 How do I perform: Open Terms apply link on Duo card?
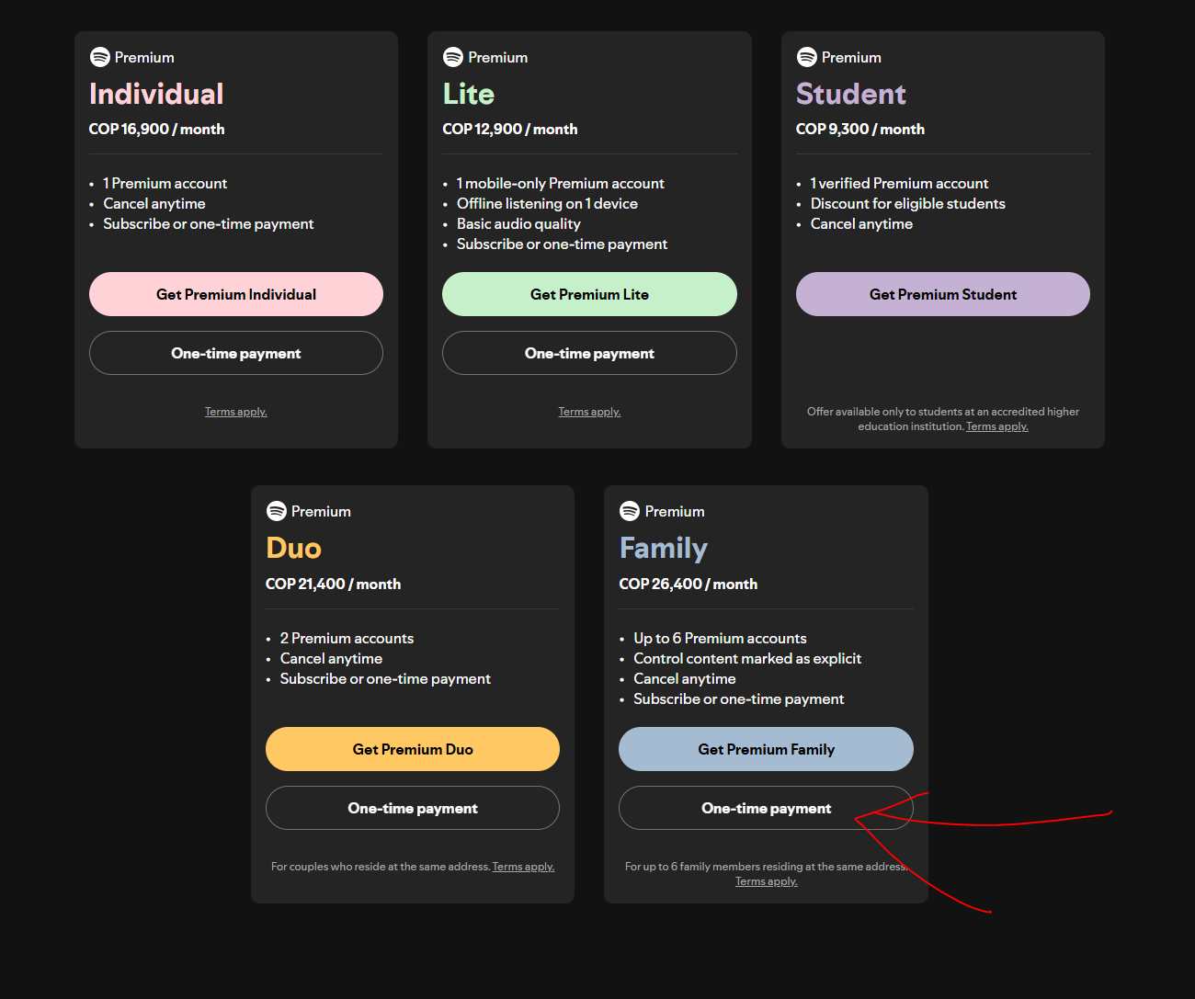coord(523,867)
